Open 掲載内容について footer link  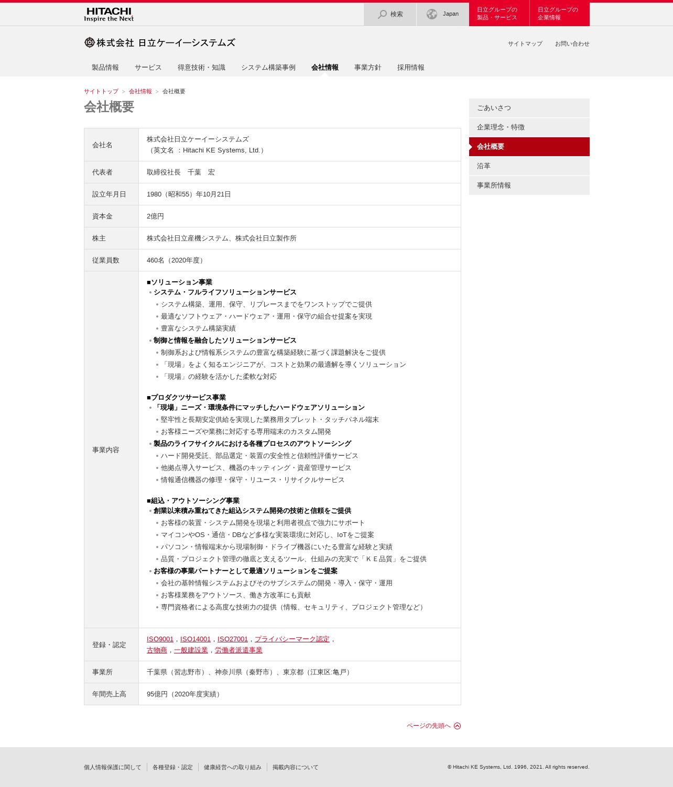[x=296, y=767]
